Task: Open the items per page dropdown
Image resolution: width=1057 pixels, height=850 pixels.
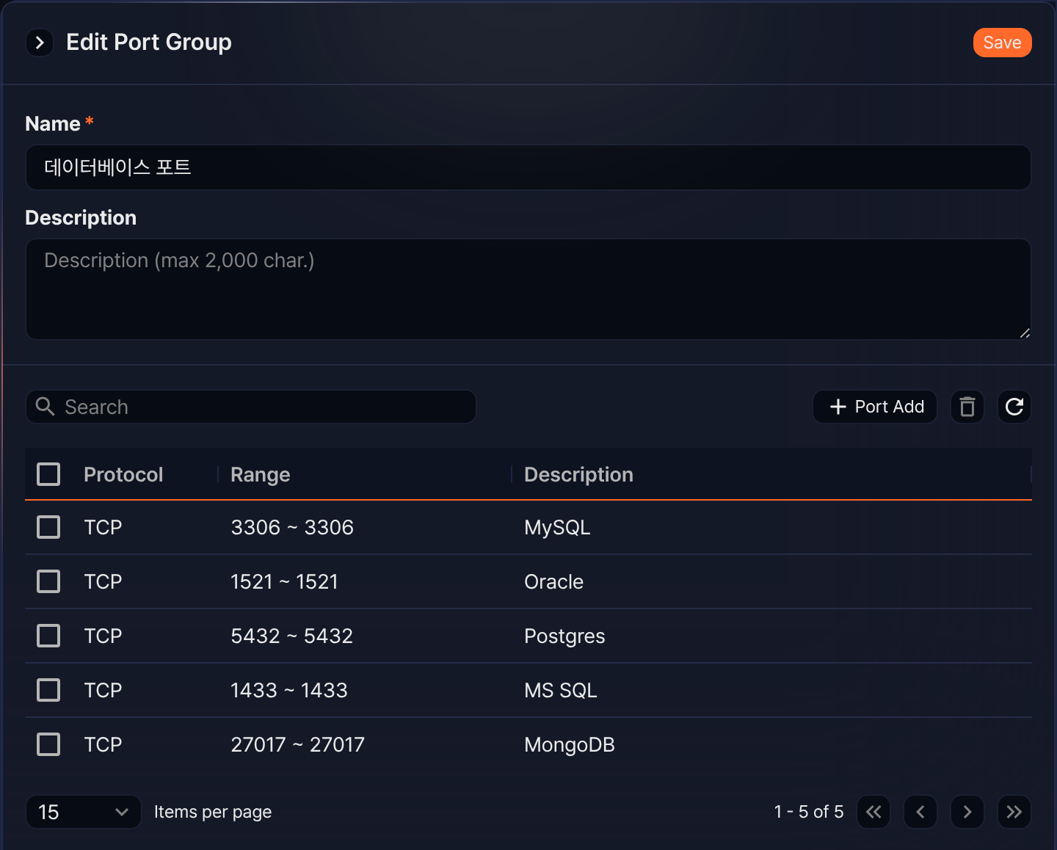Action: click(x=84, y=812)
